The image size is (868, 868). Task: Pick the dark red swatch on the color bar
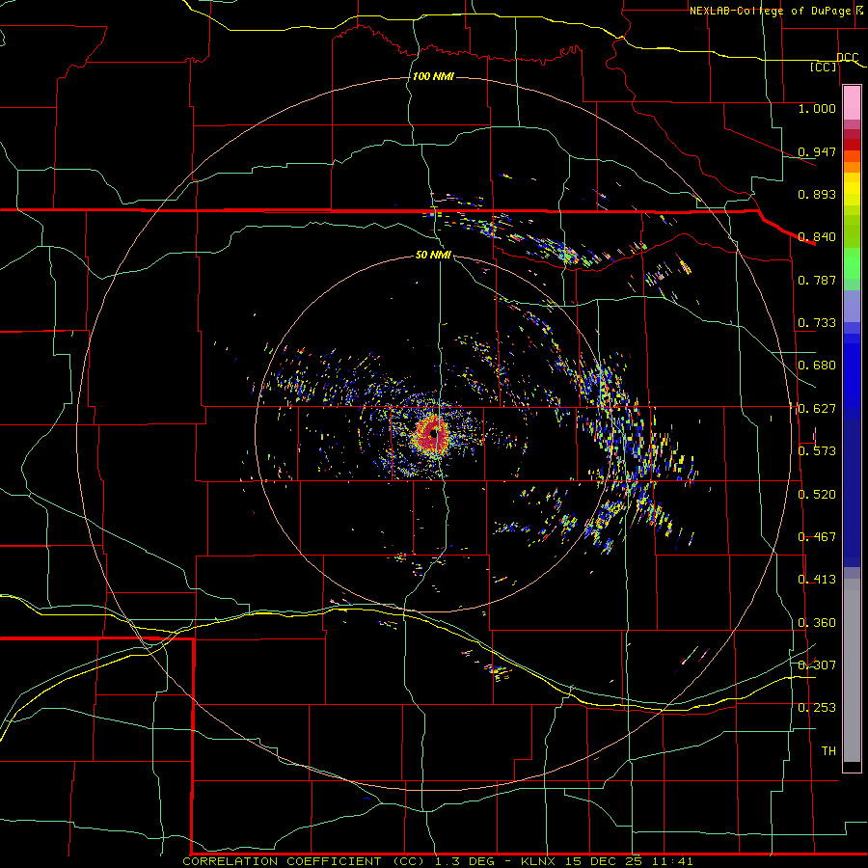852,144
